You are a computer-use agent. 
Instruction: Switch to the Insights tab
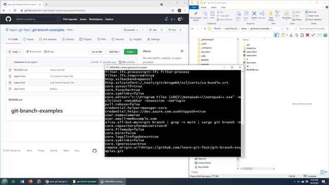tap(136, 39)
